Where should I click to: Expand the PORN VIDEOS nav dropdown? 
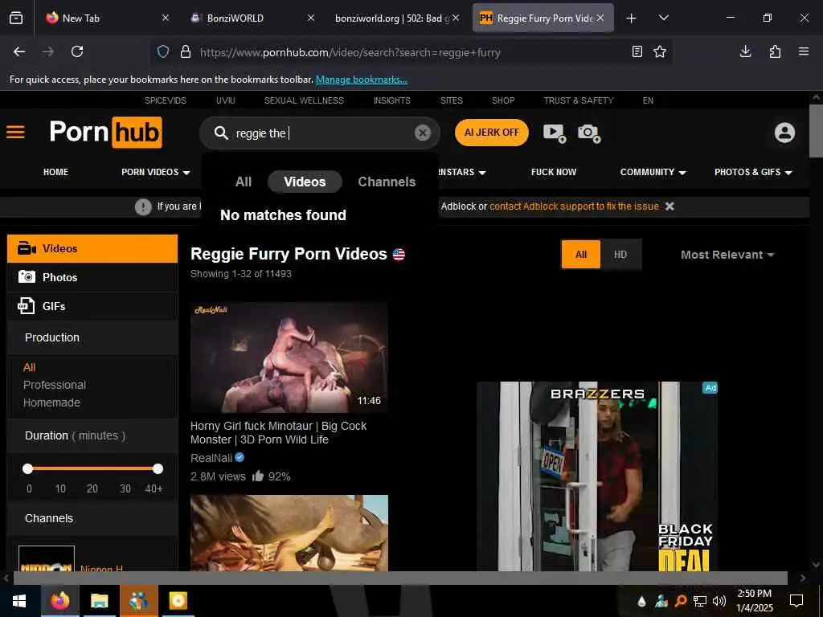155,172
